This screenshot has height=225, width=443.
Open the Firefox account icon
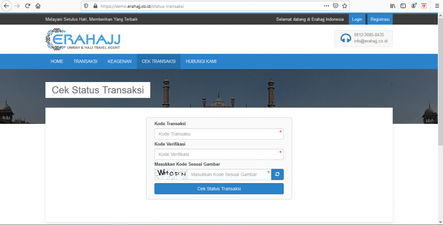click(x=414, y=6)
